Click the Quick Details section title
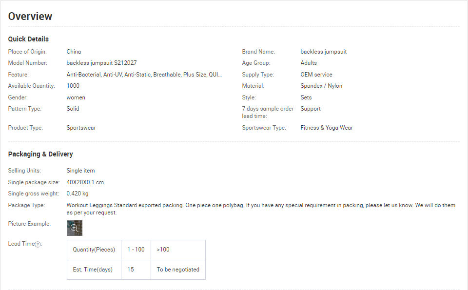The height and width of the screenshot is (290, 468). click(28, 39)
